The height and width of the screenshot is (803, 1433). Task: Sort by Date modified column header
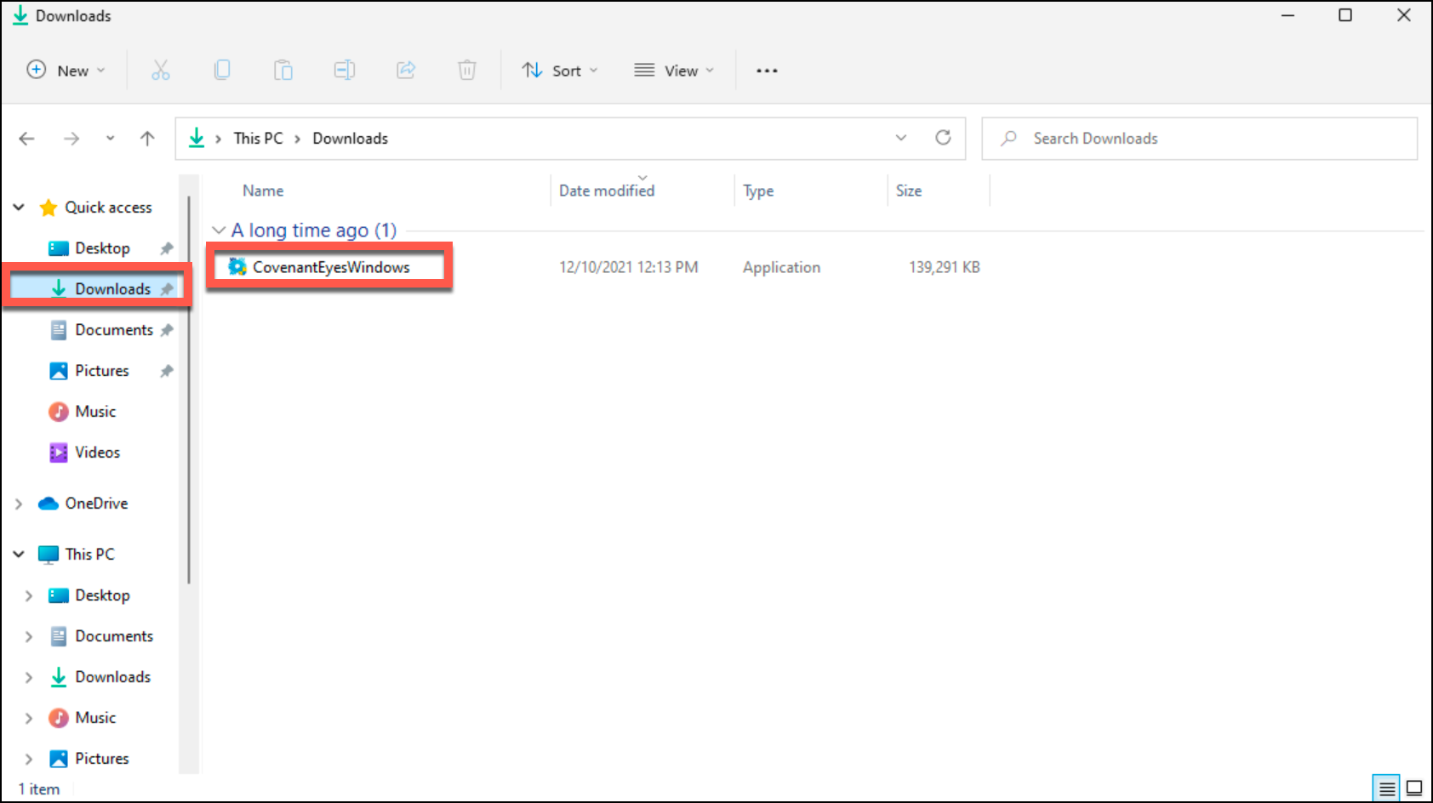click(x=607, y=191)
